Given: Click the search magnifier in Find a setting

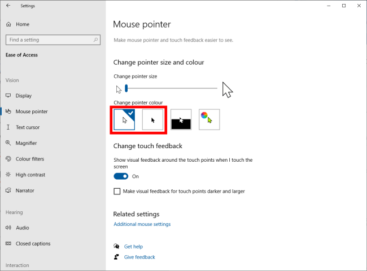Looking at the screenshot, I should point(95,39).
